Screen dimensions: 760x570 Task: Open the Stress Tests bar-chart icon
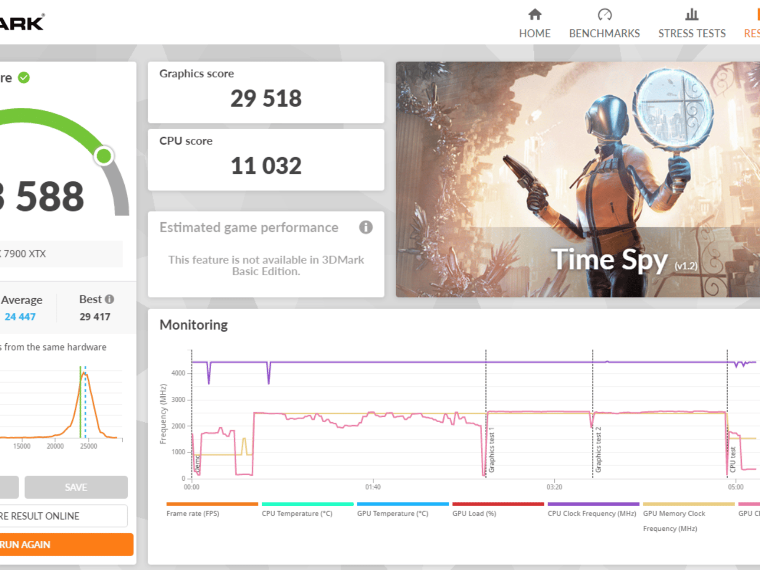tap(692, 14)
